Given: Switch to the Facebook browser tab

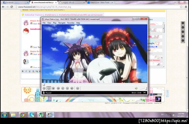Looking at the screenshot, I should tap(16, 3).
